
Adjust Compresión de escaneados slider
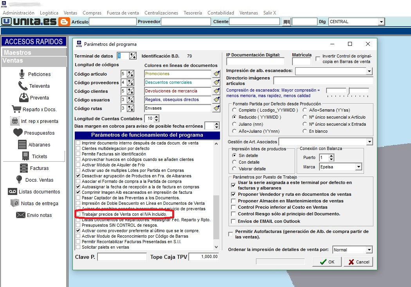click(x=349, y=91)
